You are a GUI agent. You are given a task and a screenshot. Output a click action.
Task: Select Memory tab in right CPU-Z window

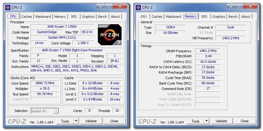tap(191, 16)
